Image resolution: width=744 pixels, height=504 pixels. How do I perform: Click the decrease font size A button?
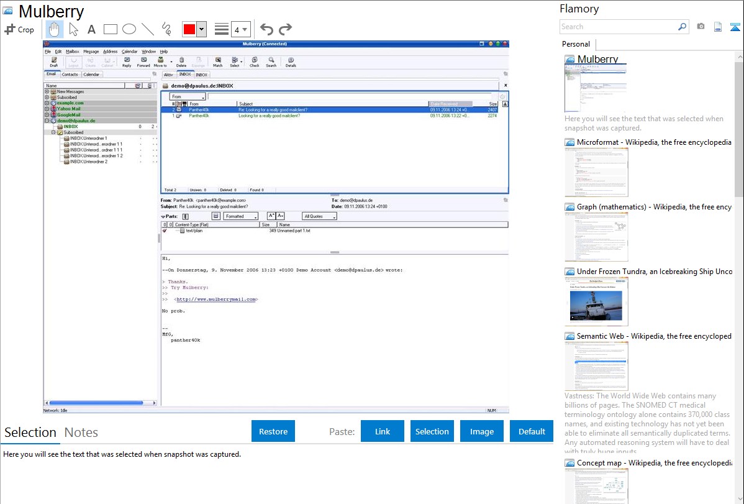pyautogui.click(x=281, y=216)
